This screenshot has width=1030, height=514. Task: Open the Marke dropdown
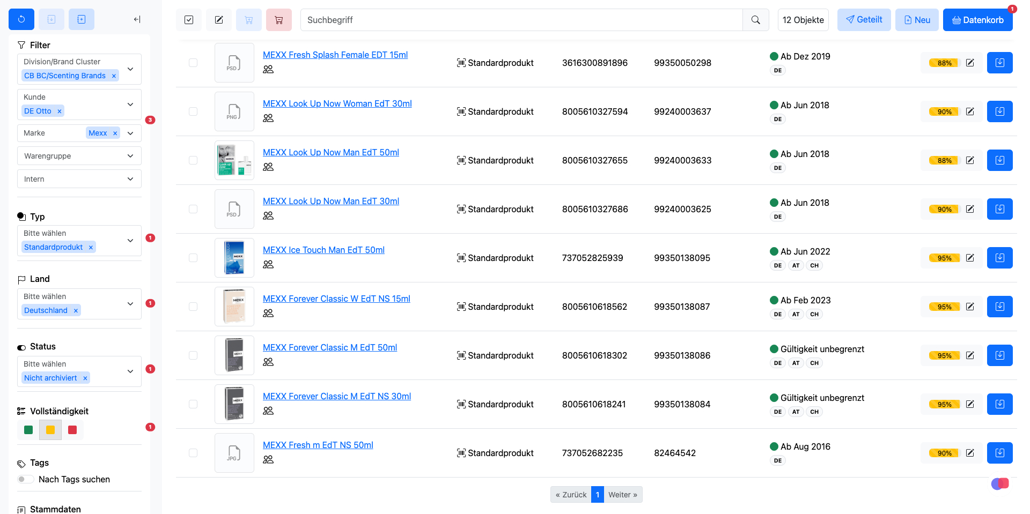click(130, 133)
